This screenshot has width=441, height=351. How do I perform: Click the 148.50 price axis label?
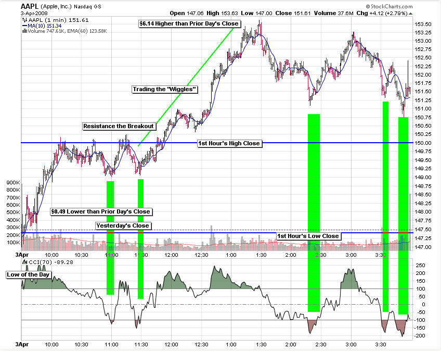[423, 195]
